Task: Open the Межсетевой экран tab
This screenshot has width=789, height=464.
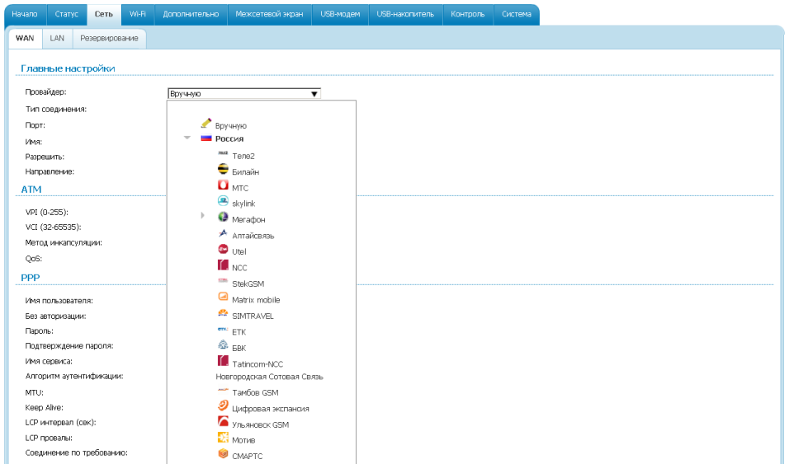Action: pos(269,14)
